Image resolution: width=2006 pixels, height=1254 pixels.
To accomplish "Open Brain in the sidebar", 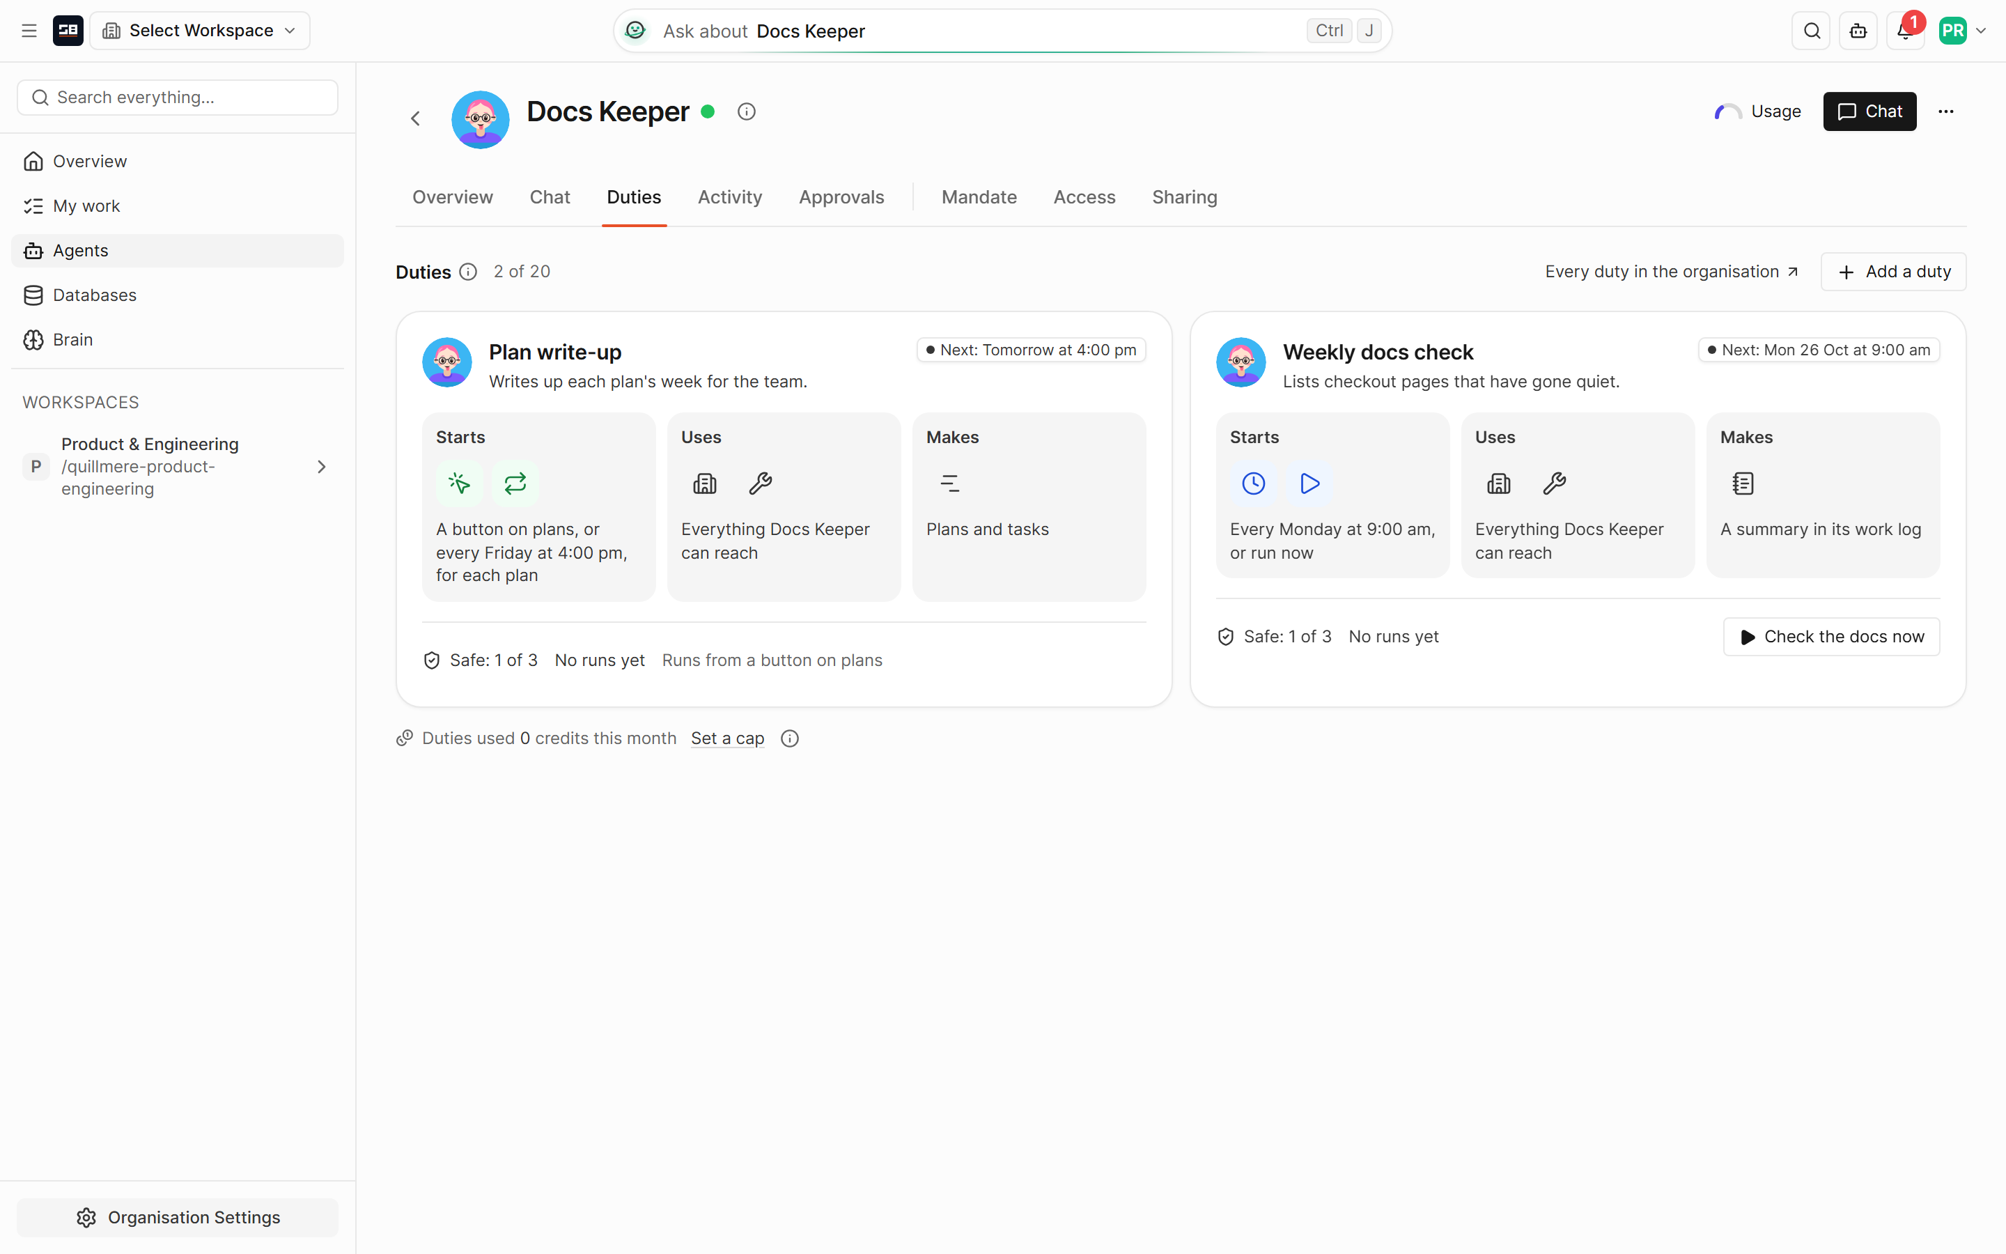I will [x=178, y=340].
